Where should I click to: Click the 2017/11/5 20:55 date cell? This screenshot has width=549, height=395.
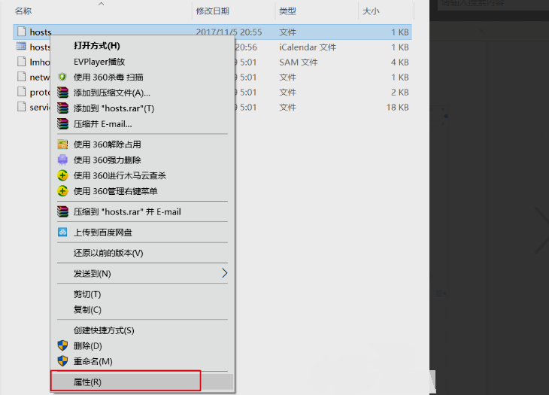click(x=229, y=32)
